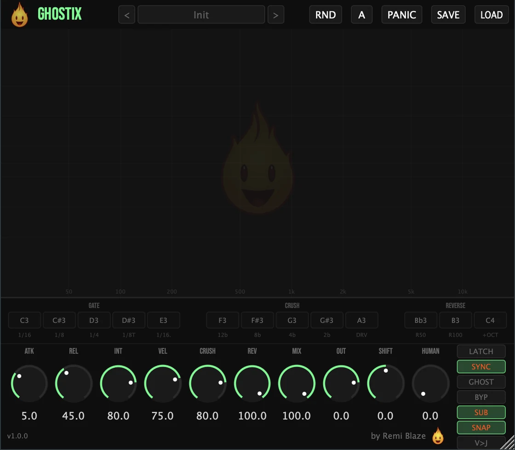Viewport: 515px width, 450px height.
Task: Toggle the BYP bypass button
Action: point(481,397)
